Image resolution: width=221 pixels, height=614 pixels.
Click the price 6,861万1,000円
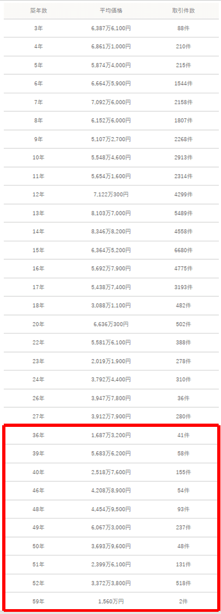click(111, 47)
